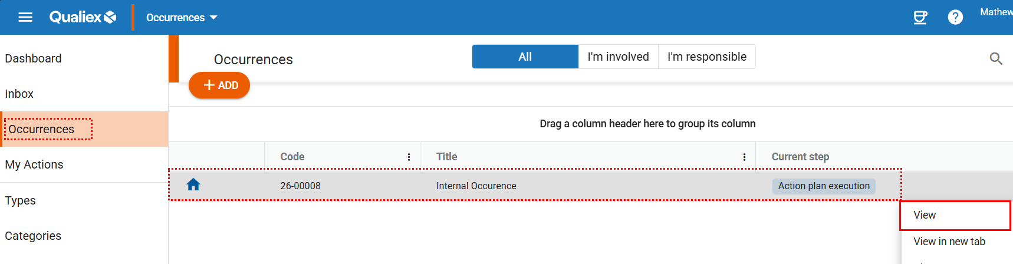Open the notifications cup icon
The image size is (1013, 264).
pos(920,18)
